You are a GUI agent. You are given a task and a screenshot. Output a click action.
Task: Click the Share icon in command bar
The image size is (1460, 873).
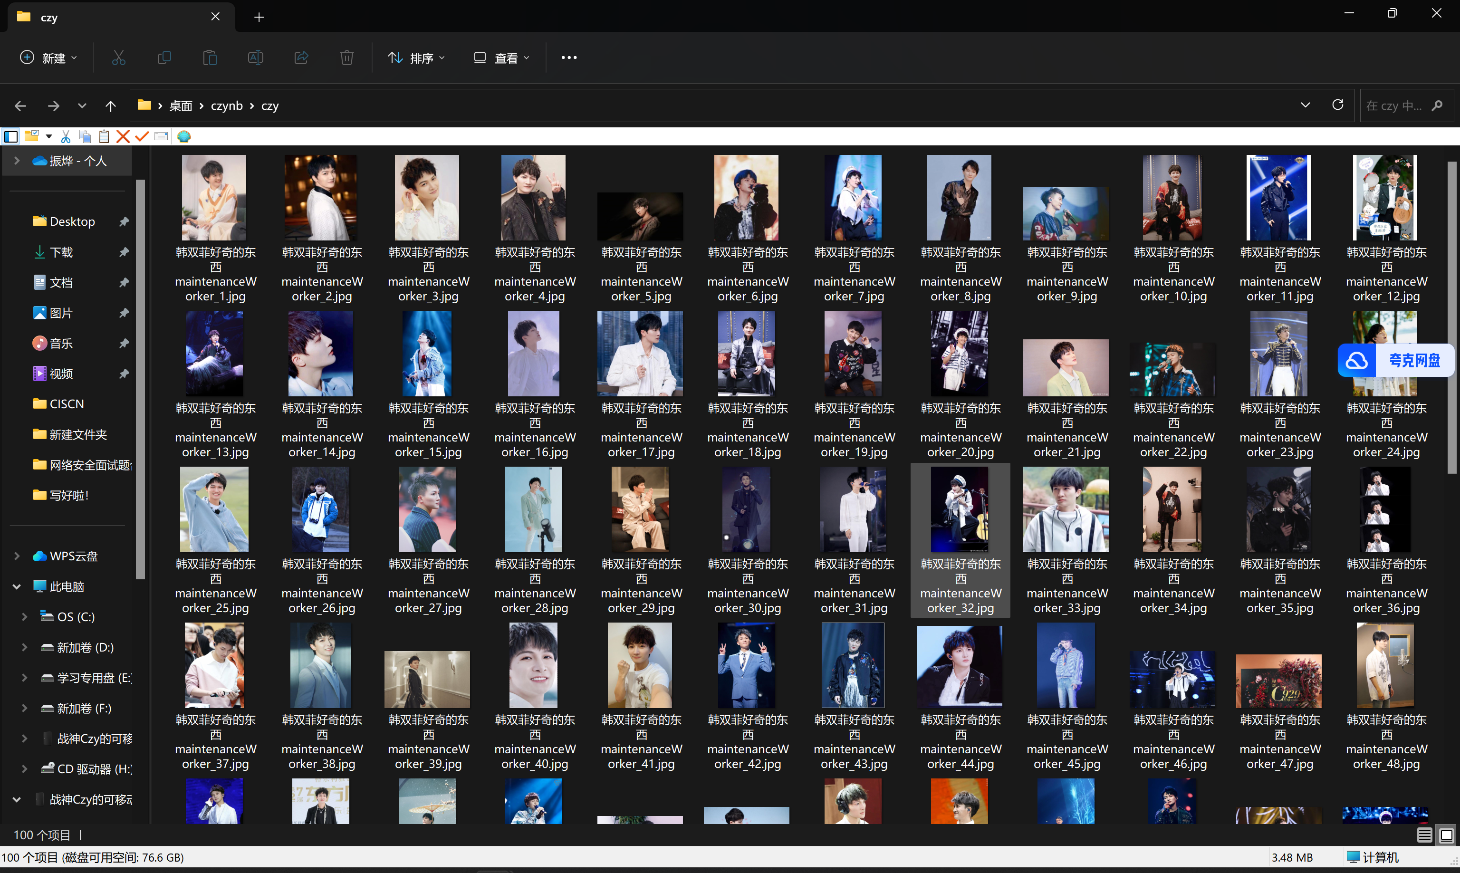(301, 58)
